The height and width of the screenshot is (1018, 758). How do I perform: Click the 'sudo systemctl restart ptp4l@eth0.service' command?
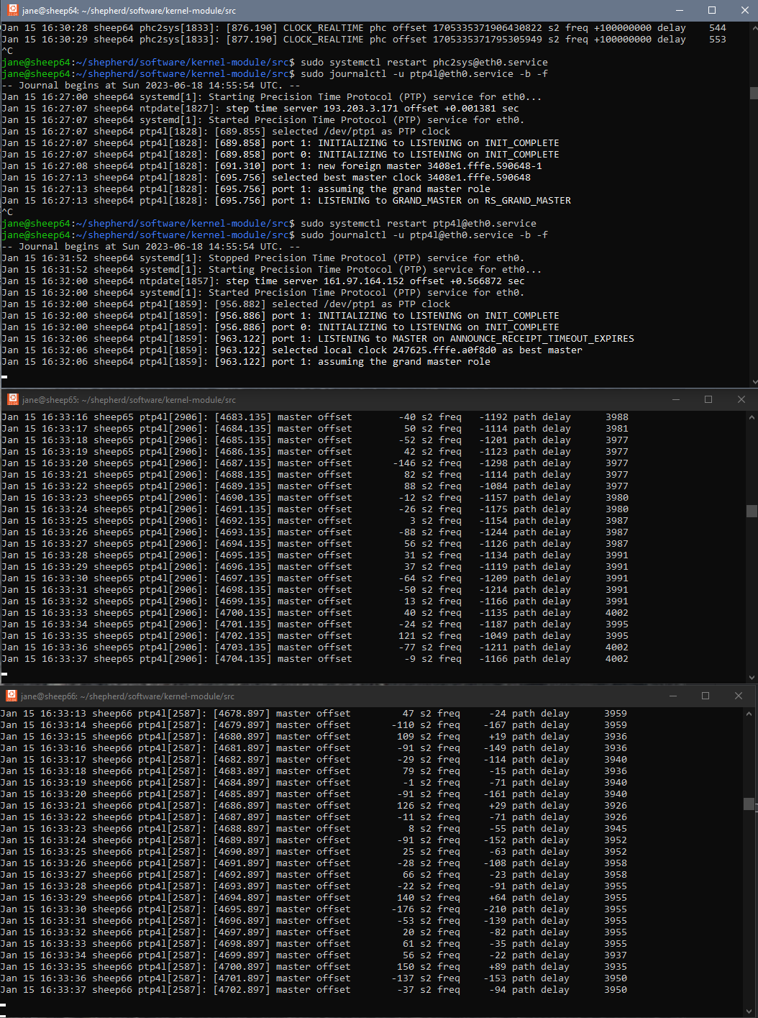pos(419,224)
